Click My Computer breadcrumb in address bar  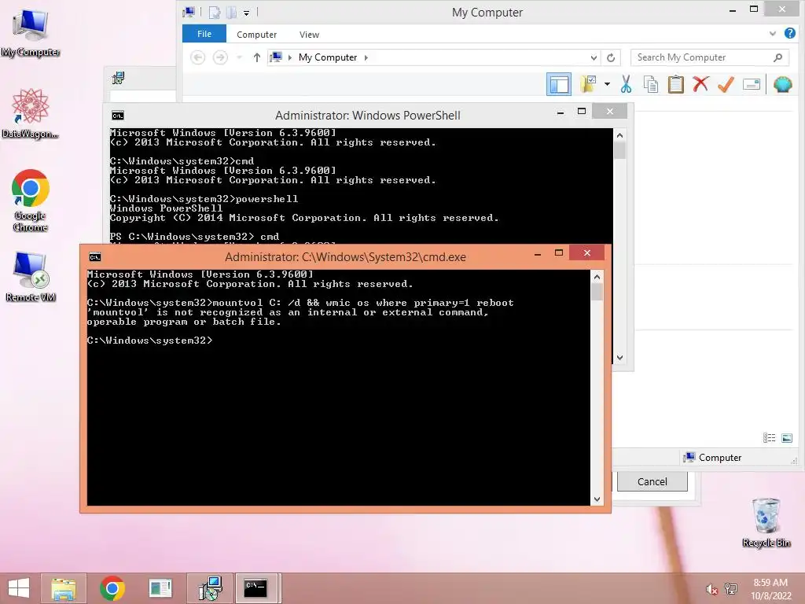328,57
